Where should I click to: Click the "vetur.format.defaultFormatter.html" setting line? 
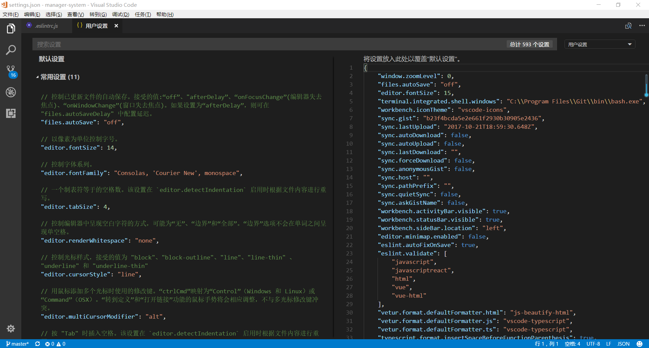pos(477,313)
